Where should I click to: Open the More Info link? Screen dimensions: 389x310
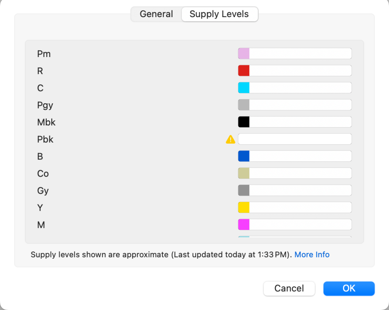pyautogui.click(x=312, y=255)
